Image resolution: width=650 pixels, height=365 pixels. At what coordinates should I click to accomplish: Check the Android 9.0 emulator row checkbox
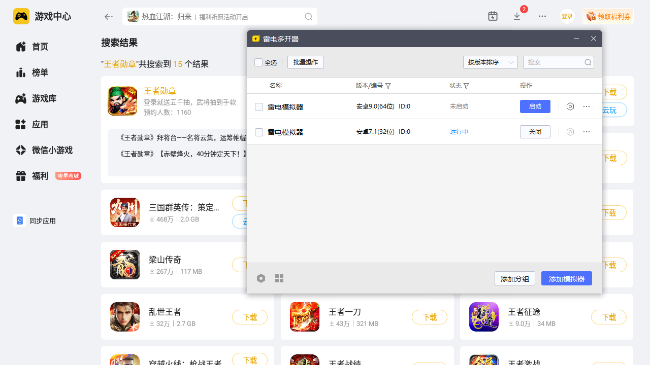click(x=259, y=107)
